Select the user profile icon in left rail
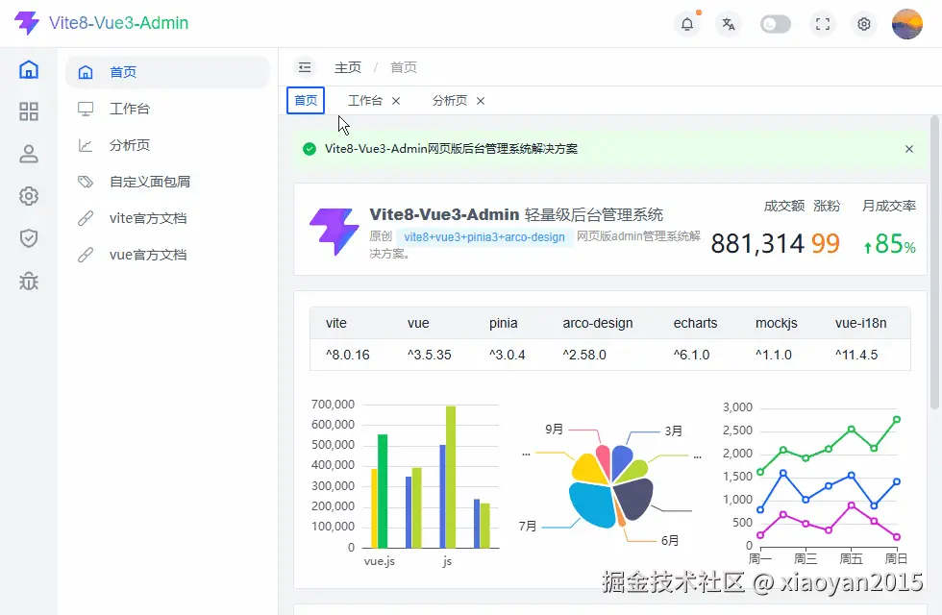The width and height of the screenshot is (942, 615). click(29, 154)
